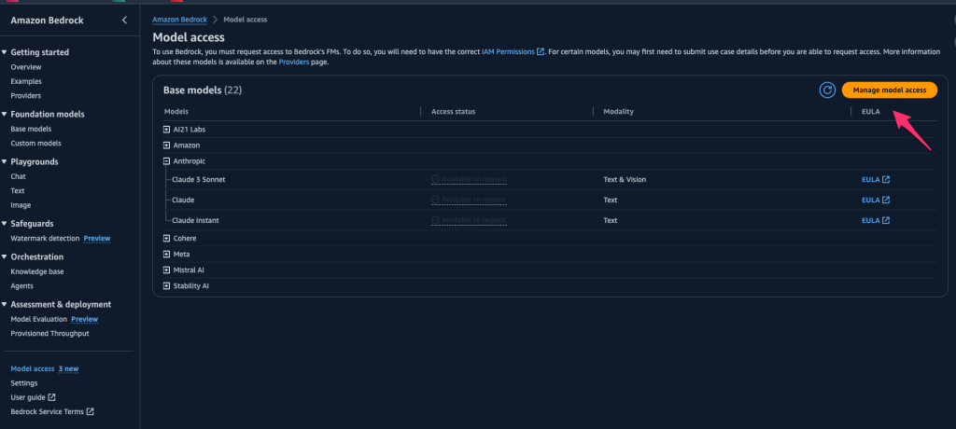Click the Base models (22) heading

[203, 90]
